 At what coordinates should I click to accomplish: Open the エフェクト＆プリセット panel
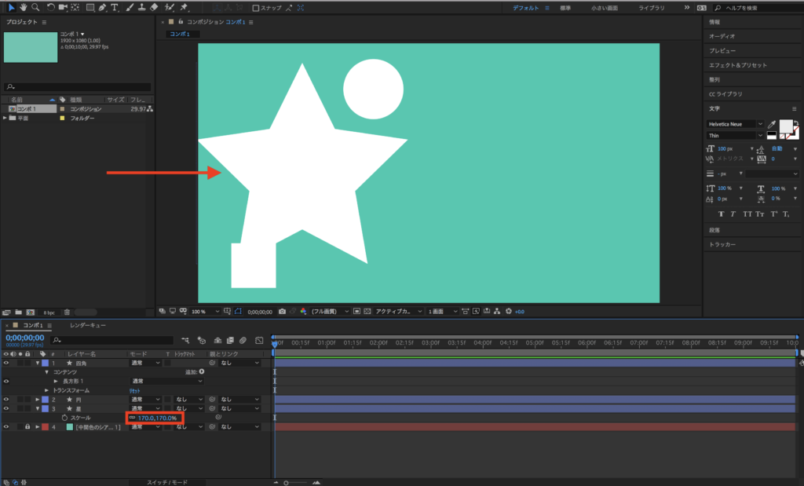pyautogui.click(x=737, y=65)
